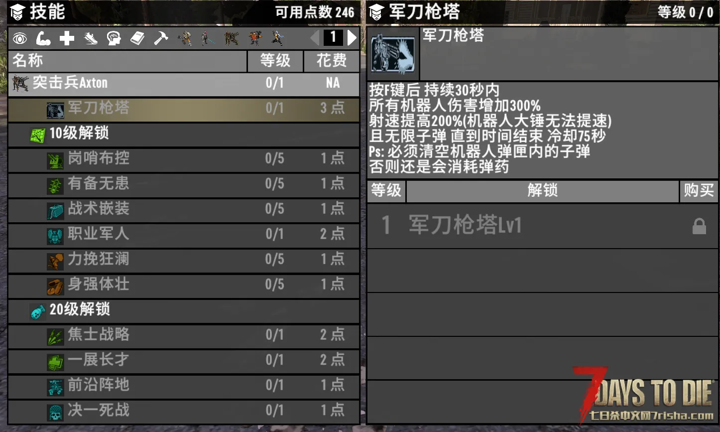
Task: Click the 身强体壮 skill icon
Action: [55, 287]
